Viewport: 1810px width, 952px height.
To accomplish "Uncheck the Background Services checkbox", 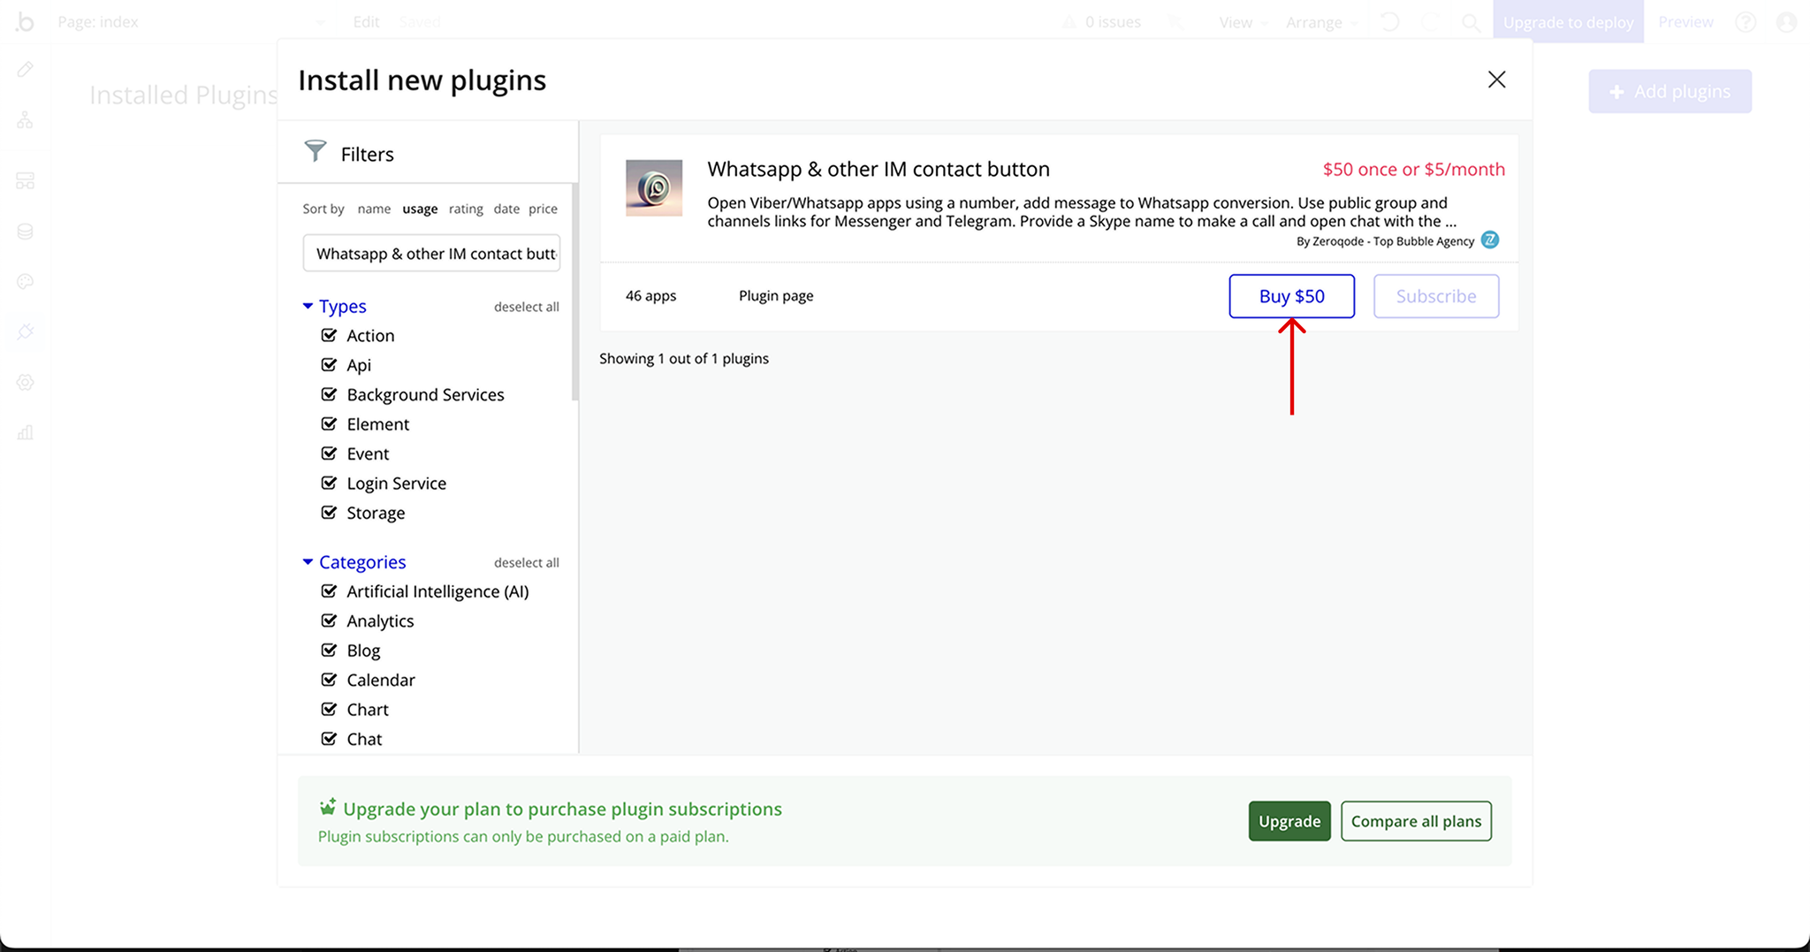I will click(x=329, y=394).
